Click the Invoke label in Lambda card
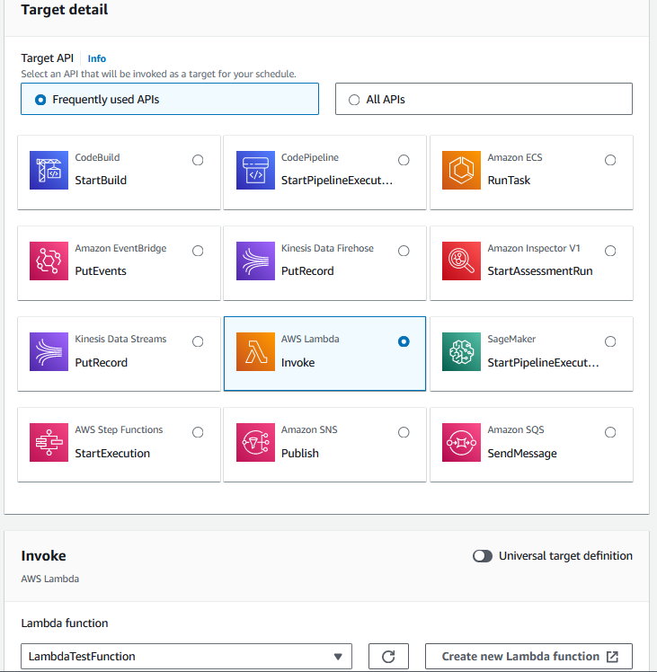 tap(298, 363)
